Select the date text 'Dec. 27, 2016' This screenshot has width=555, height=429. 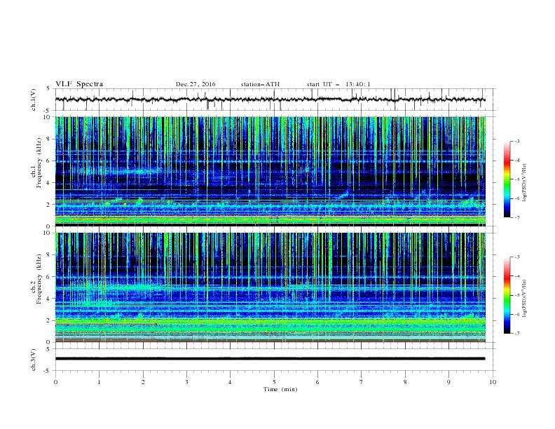pos(196,84)
